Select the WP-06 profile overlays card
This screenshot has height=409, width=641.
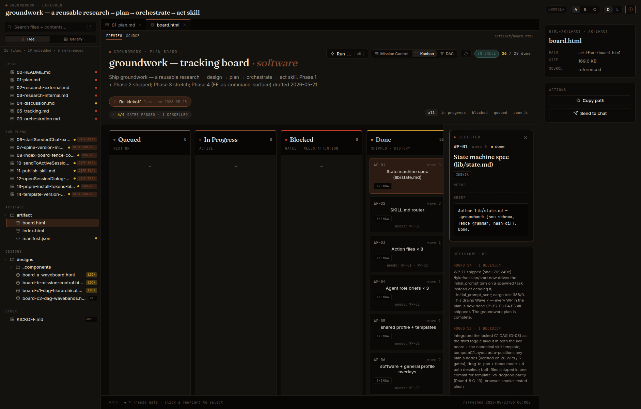point(407,374)
